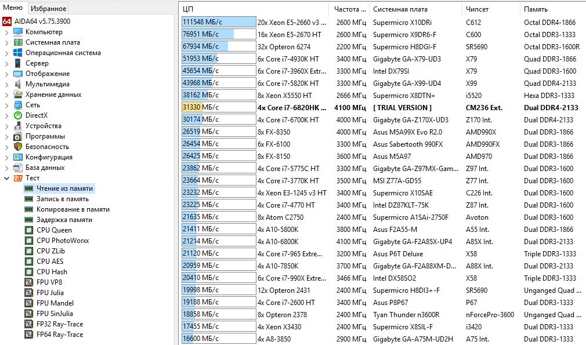Click the Компьютер monitor icon
This screenshot has width=586, height=345.
coord(18,32)
